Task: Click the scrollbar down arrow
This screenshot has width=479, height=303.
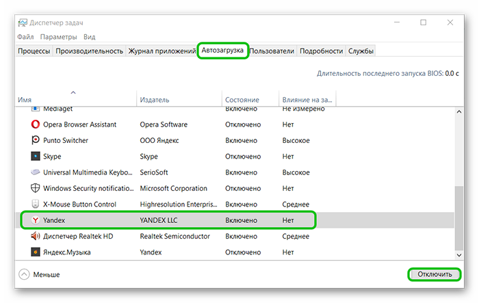Action: 459,255
